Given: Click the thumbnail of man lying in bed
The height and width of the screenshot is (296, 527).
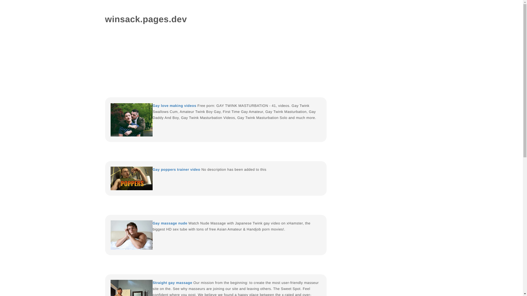Looking at the screenshot, I should click(x=131, y=235).
